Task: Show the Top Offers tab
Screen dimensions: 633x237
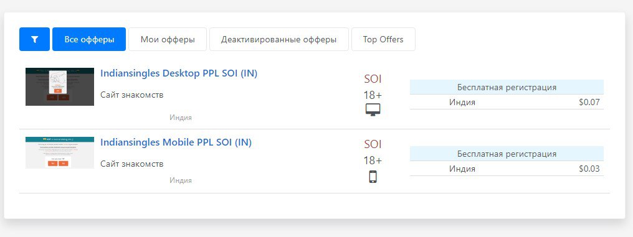Action: (383, 39)
